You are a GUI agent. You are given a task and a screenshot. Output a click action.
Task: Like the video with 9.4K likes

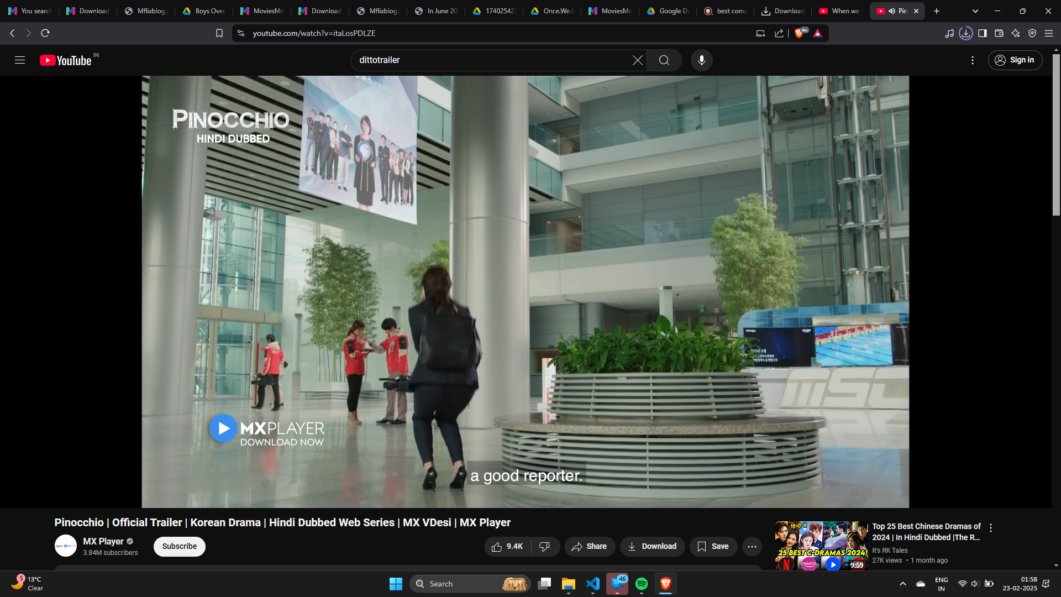[507, 547]
